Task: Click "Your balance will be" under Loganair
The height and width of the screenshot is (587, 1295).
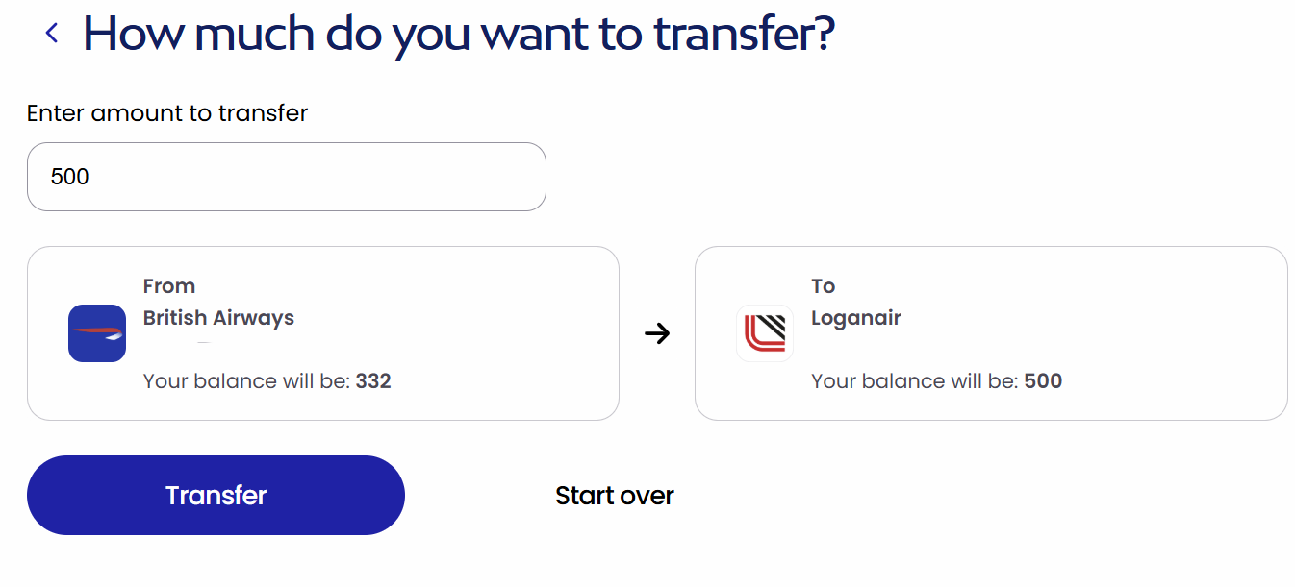Action: pyautogui.click(x=914, y=381)
